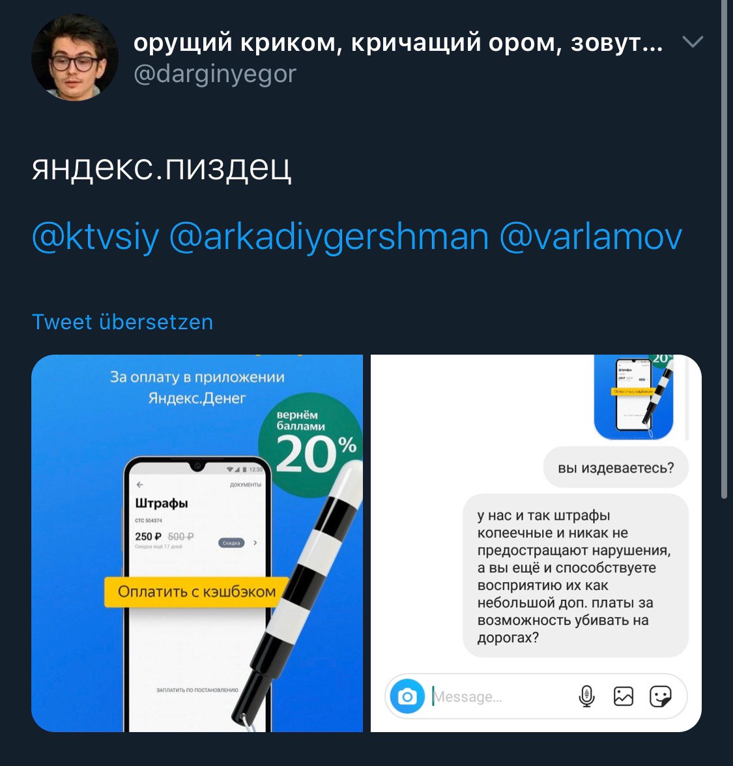Image resolution: width=733 pixels, height=766 pixels.
Task: Tap the gallery picture icon
Action: pos(623,696)
